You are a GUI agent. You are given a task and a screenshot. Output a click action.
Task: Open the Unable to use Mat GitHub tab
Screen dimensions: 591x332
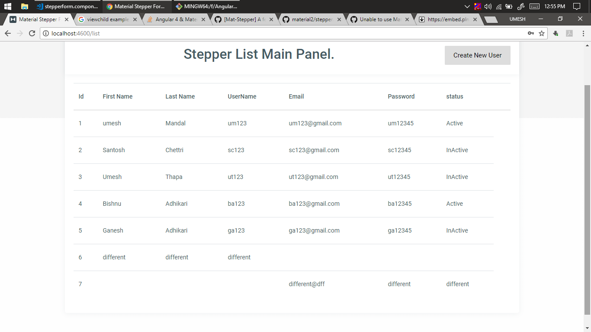[380, 19]
